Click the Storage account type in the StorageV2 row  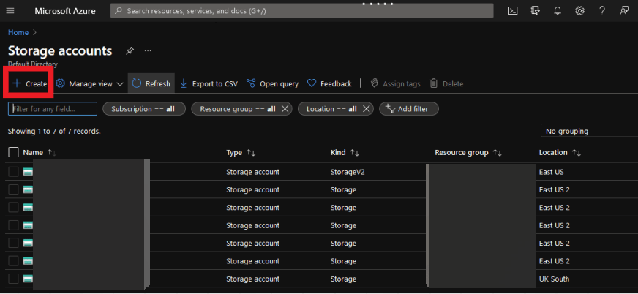[252, 172]
